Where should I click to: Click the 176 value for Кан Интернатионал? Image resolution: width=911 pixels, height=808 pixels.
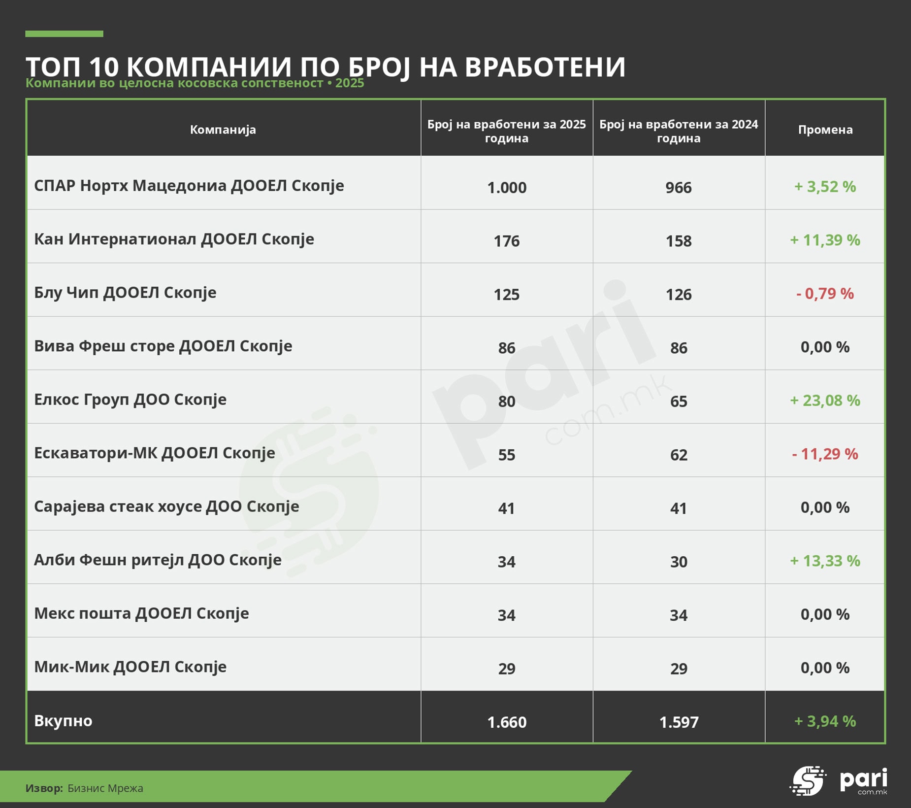point(507,241)
